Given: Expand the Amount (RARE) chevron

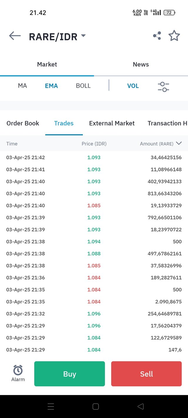Looking at the screenshot, I should coord(179,143).
